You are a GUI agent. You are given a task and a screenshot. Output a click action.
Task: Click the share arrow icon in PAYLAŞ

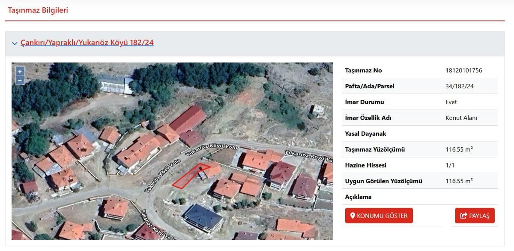click(x=463, y=216)
